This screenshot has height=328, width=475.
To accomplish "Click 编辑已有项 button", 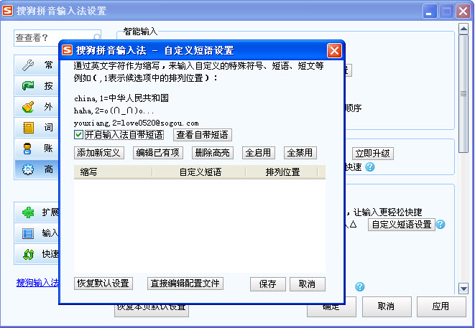I will coord(158,153).
